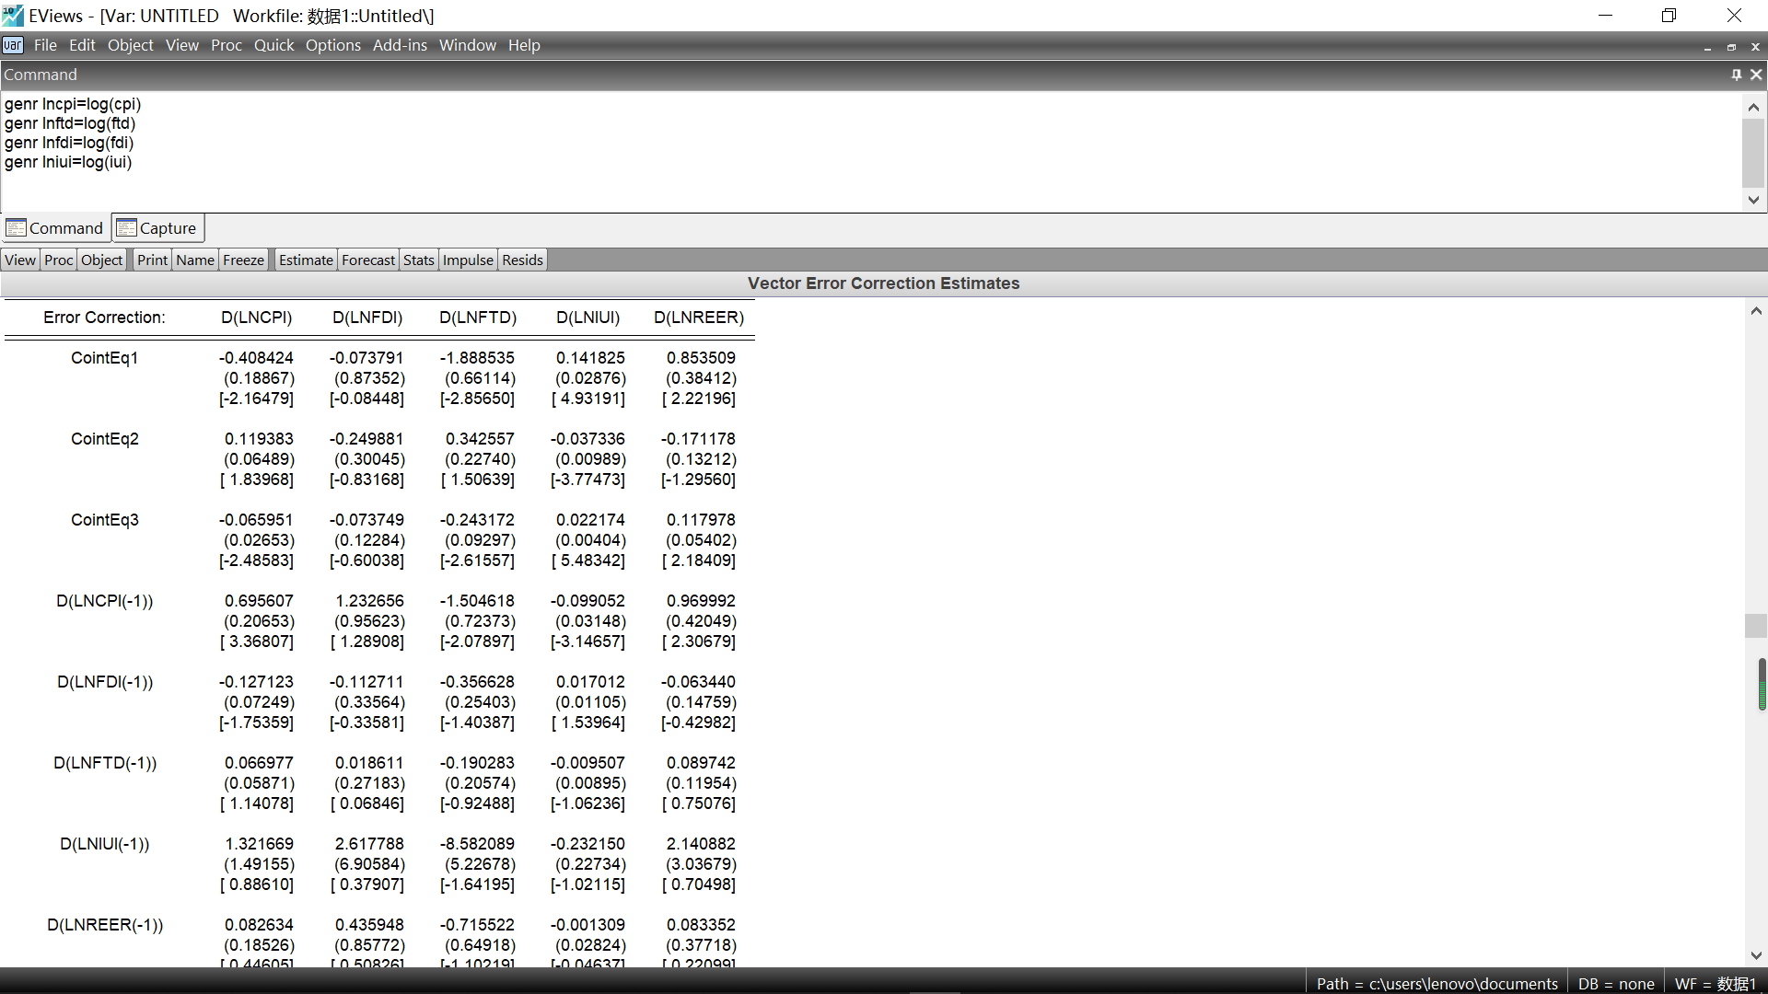Click the results pane scroll-down arrow
The image size is (1768, 994).
coord(1756,955)
